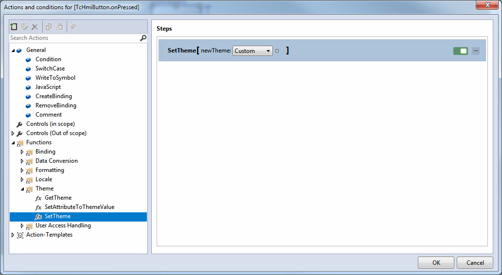
Task: Select the RemoveBinding action
Action: click(x=56, y=105)
